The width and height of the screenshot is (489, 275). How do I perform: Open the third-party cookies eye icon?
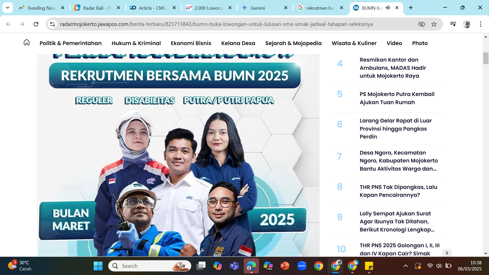422,24
